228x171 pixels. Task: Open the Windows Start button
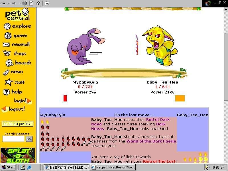pos(9,167)
